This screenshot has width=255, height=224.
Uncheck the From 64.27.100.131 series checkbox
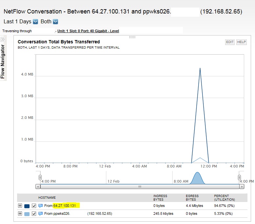pyautogui.click(x=34, y=206)
